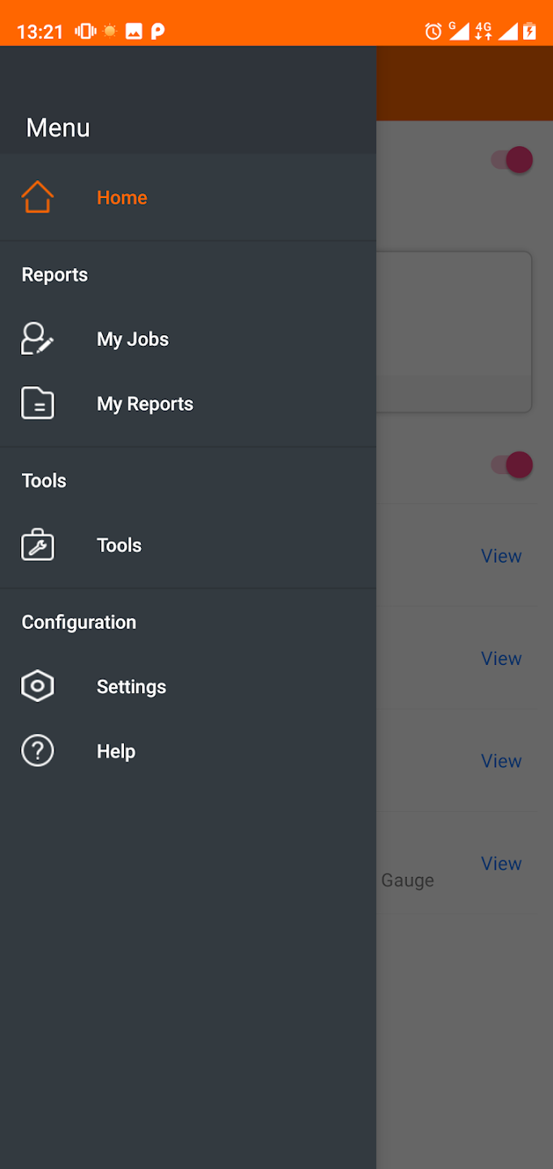This screenshot has width=553, height=1169.
Task: Click the Settings hexagon icon
Action: click(x=37, y=687)
